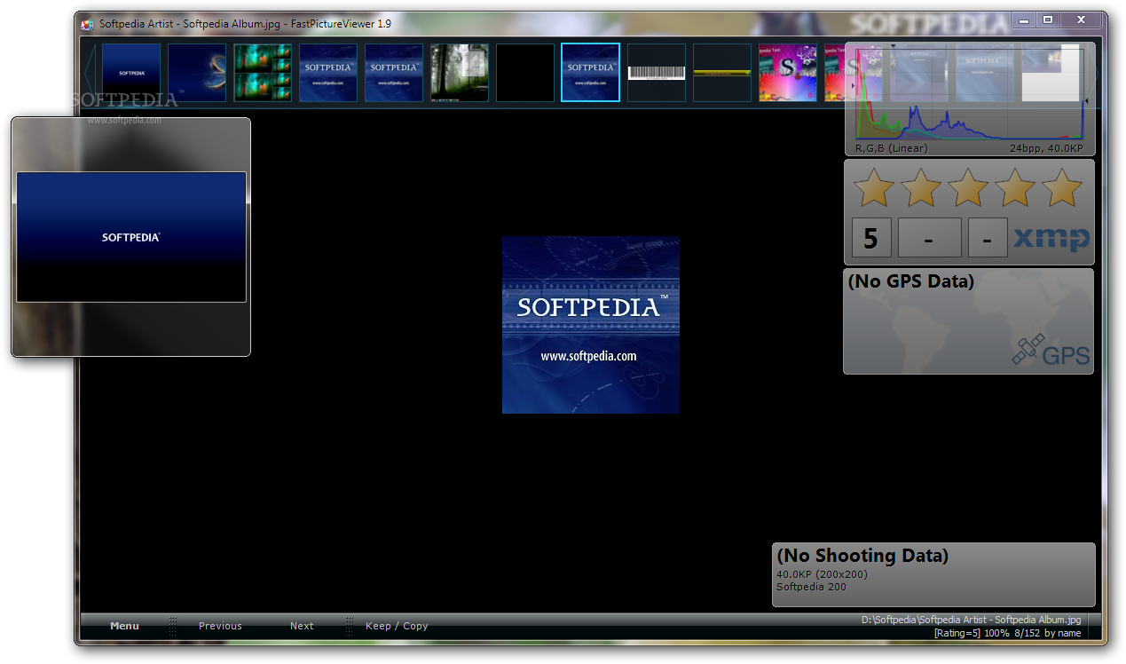This screenshot has width=1126, height=664.
Task: Click the [Rating=5] status entry
Action: pyautogui.click(x=957, y=633)
